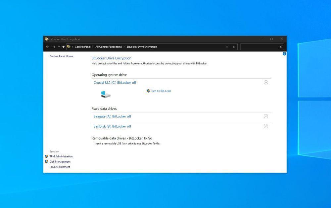Viewport: 331px width, 208px height.
Task: Refresh the BitLocker Drive Encryption page
Action: (234, 47)
